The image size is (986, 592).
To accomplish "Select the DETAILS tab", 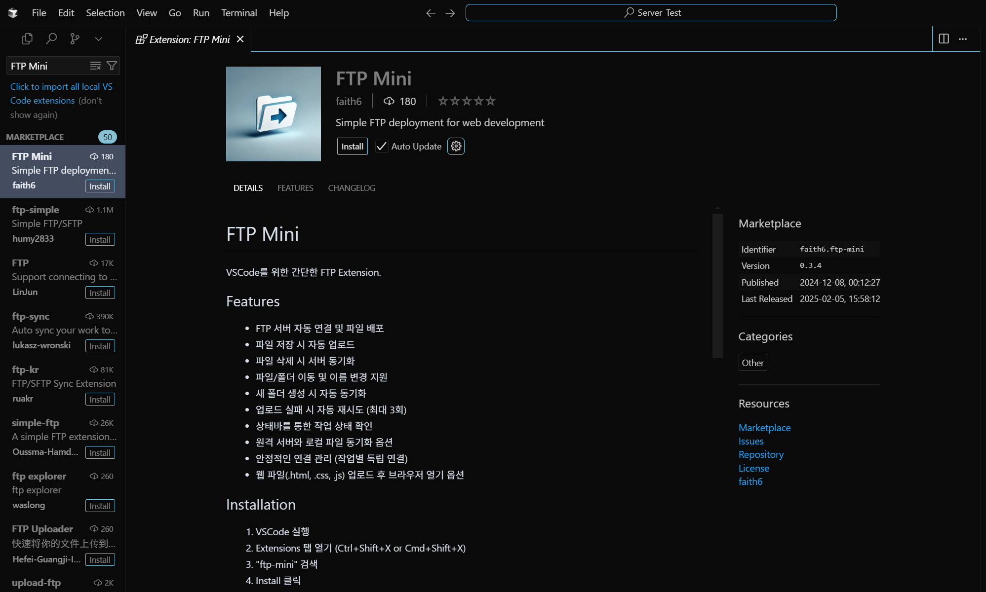I will coord(248,188).
